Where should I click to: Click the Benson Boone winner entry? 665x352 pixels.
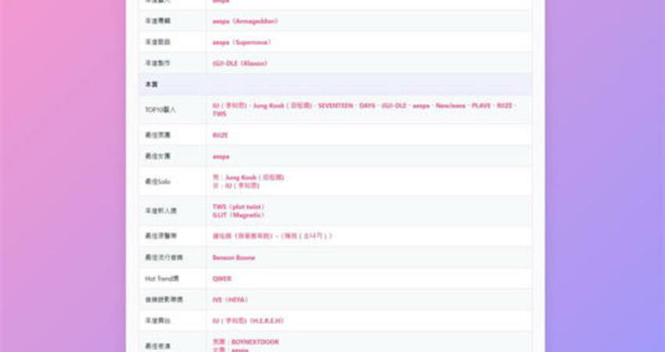click(x=234, y=257)
